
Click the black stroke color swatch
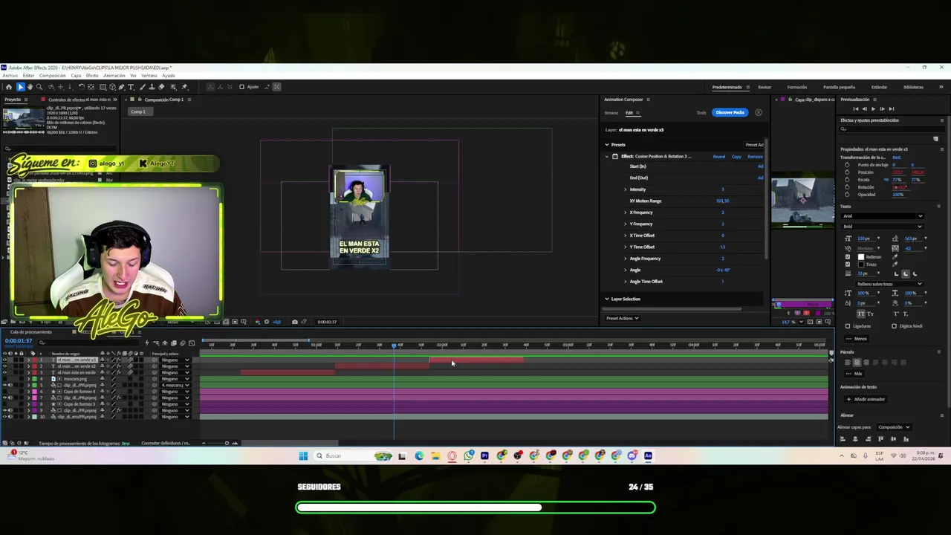point(861,265)
